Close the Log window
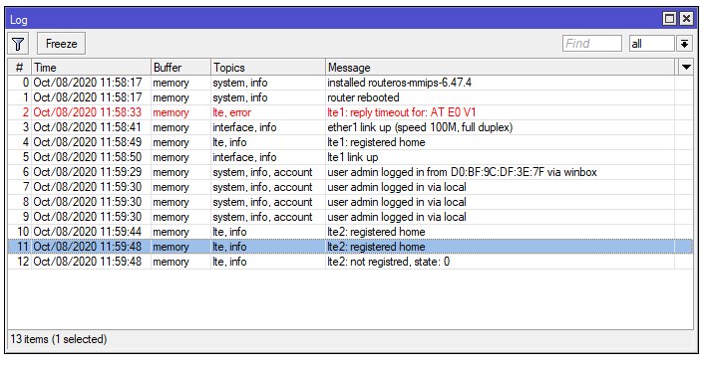Screen dimensions: 710x368 [686, 19]
